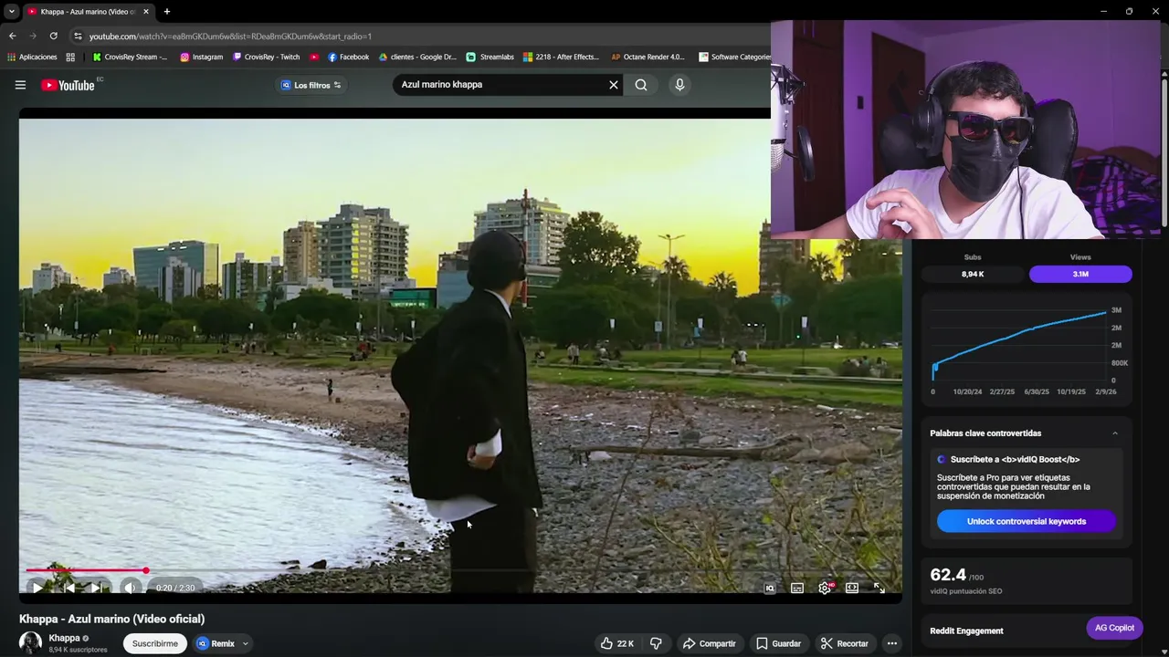Open the Instagram bookmark
Image resolution: width=1169 pixels, height=657 pixels.
[201, 57]
